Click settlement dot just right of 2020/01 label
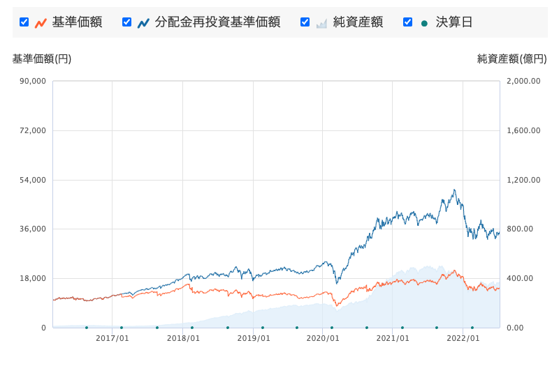This screenshot has width=559, height=366. pos(332,327)
